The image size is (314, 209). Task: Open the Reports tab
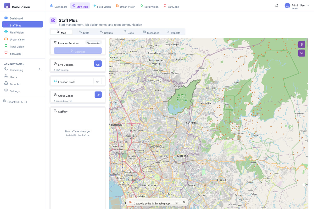[174, 32]
